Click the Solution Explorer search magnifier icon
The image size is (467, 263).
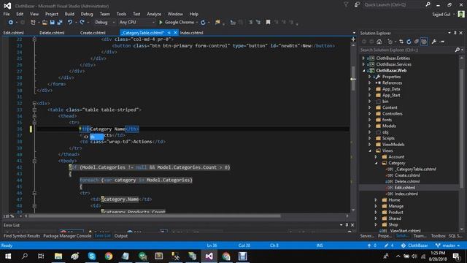tap(458, 50)
